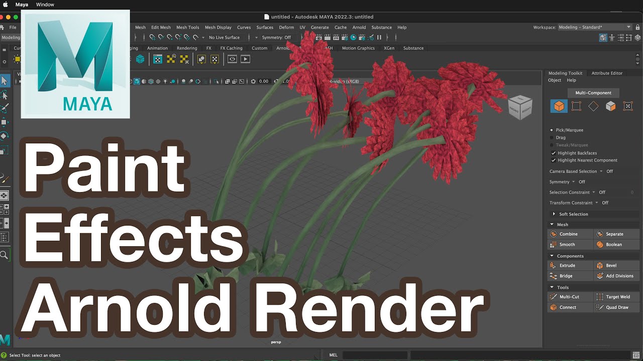The width and height of the screenshot is (643, 361).
Task: Open the macOS Maya application menu
Action: (22, 5)
